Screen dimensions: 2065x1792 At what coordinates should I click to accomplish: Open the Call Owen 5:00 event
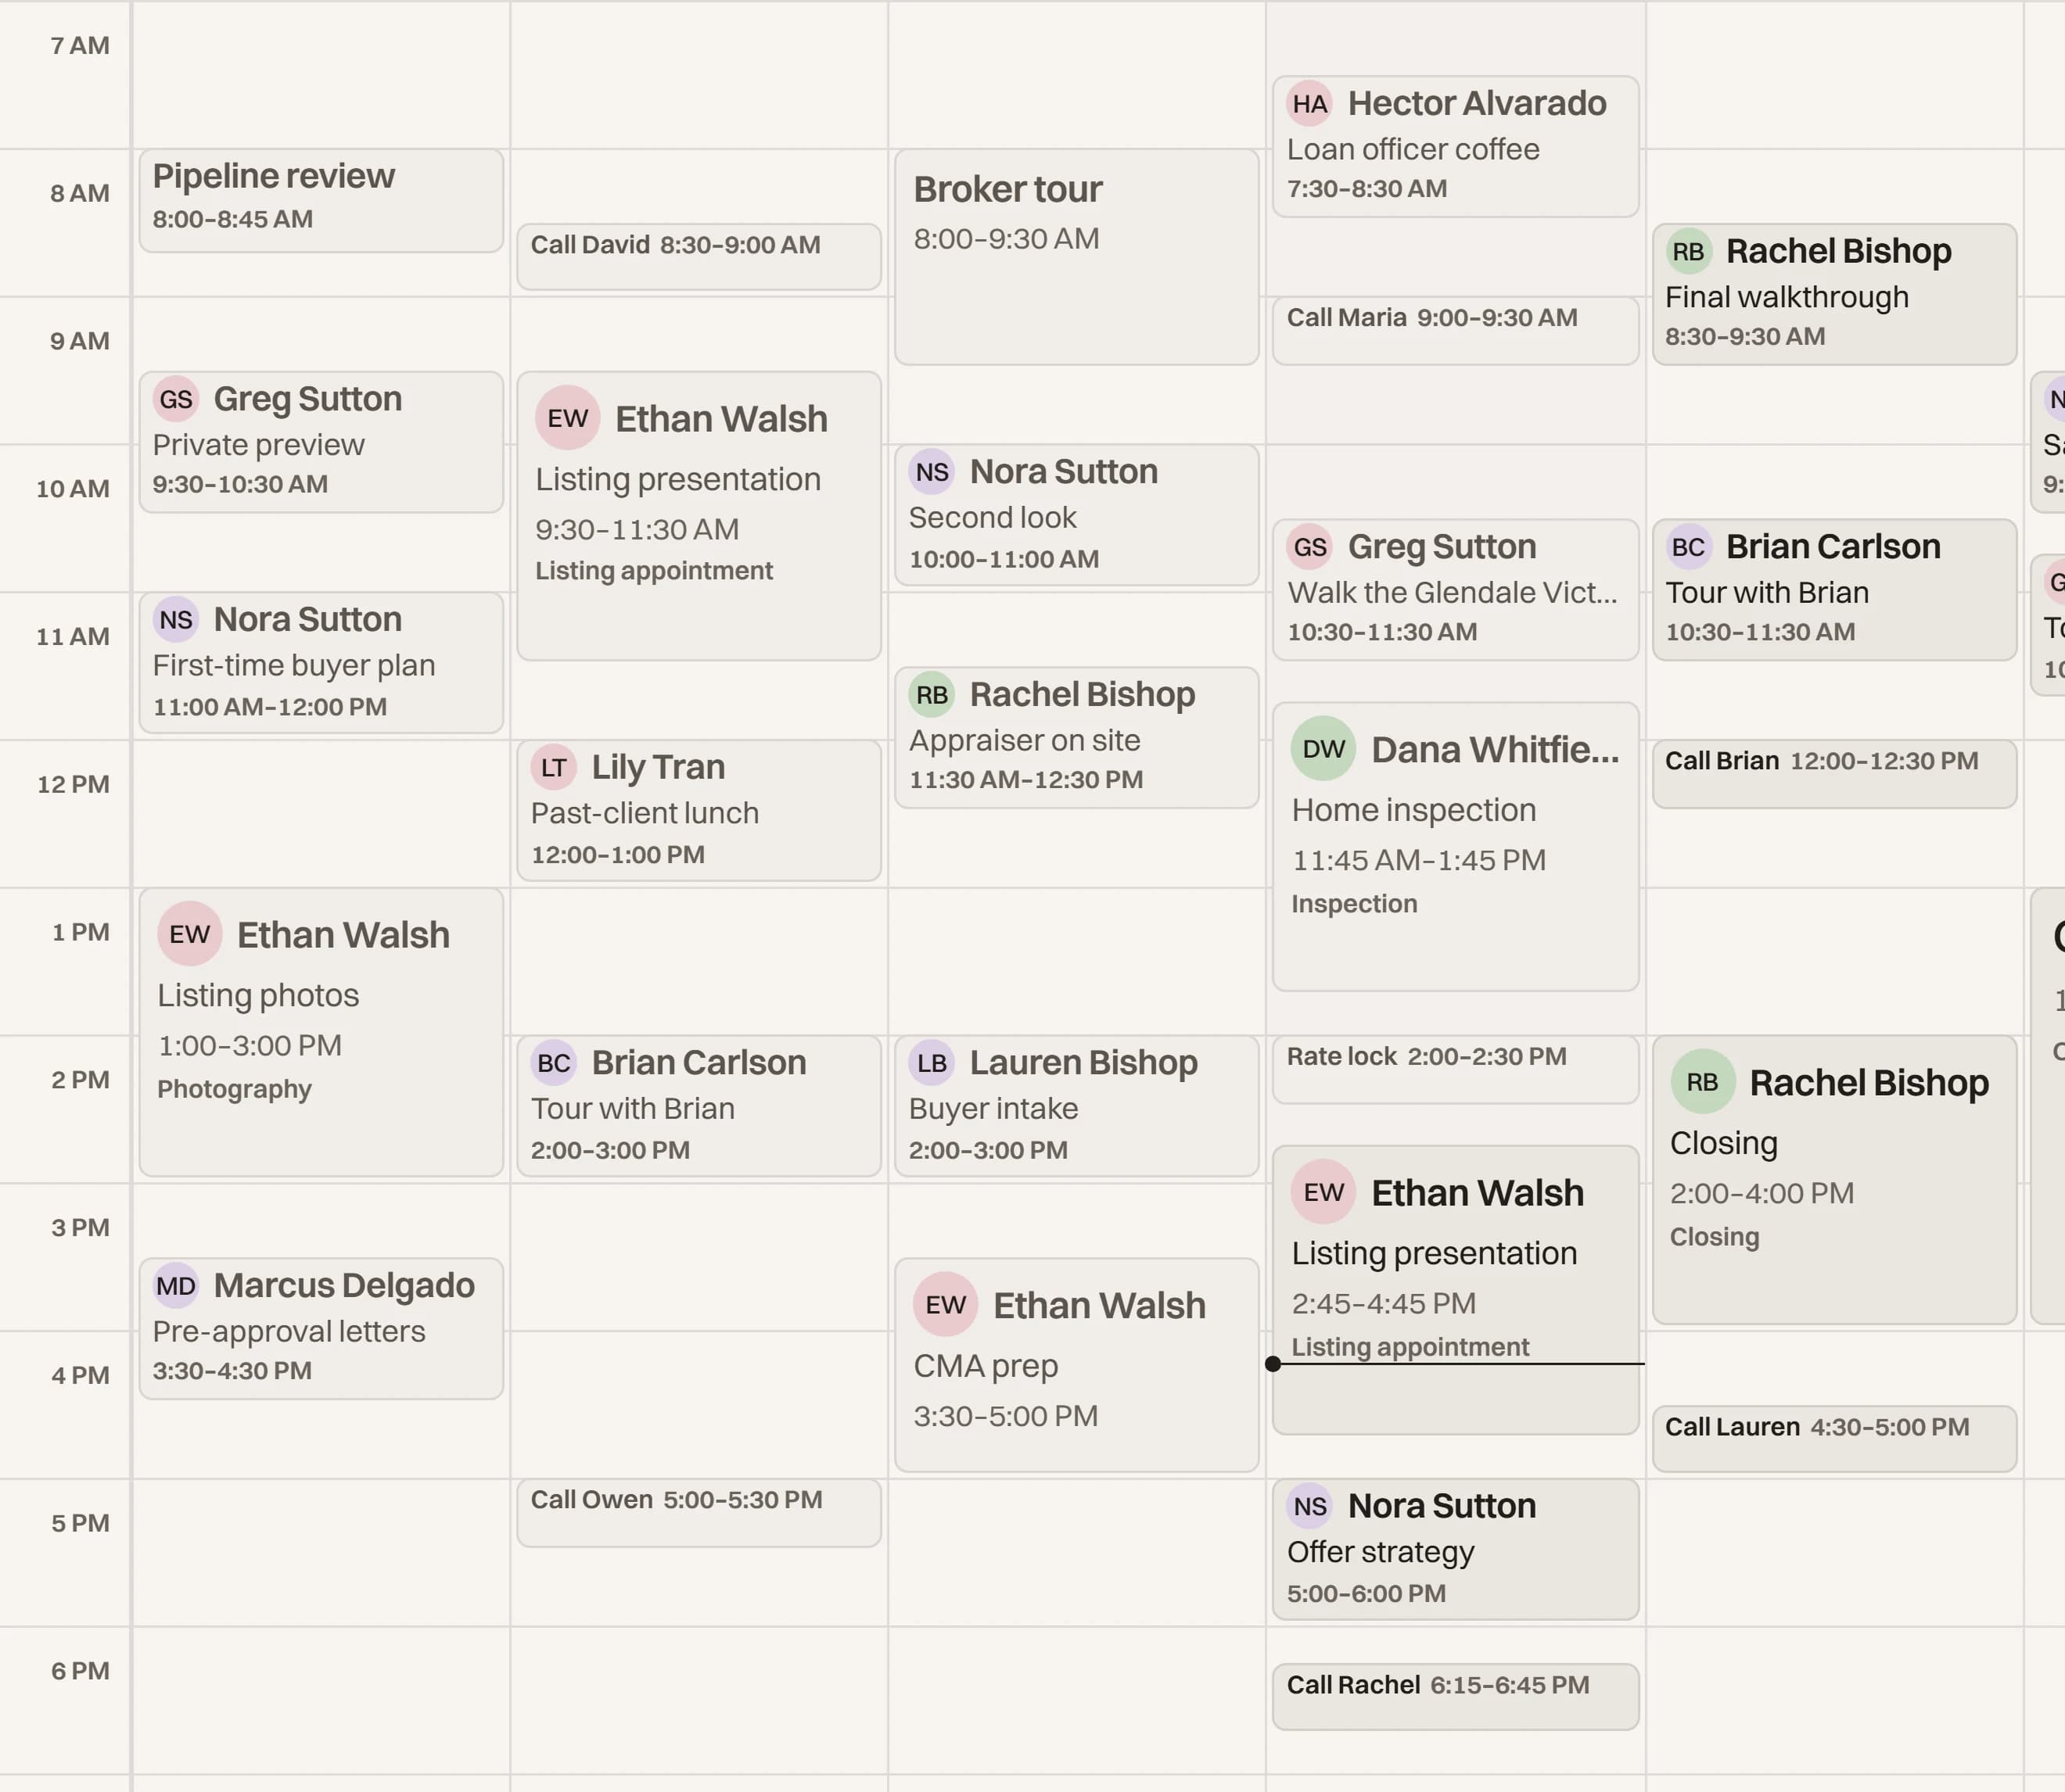pyautogui.click(x=699, y=1513)
